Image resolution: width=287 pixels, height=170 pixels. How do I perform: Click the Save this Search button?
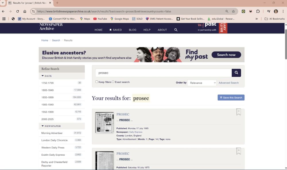click(x=231, y=97)
